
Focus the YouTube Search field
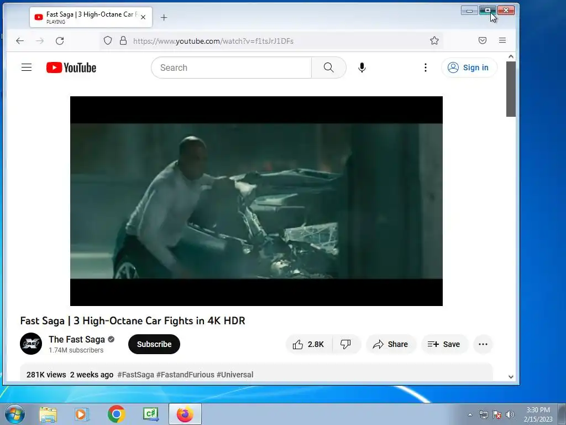[231, 68]
